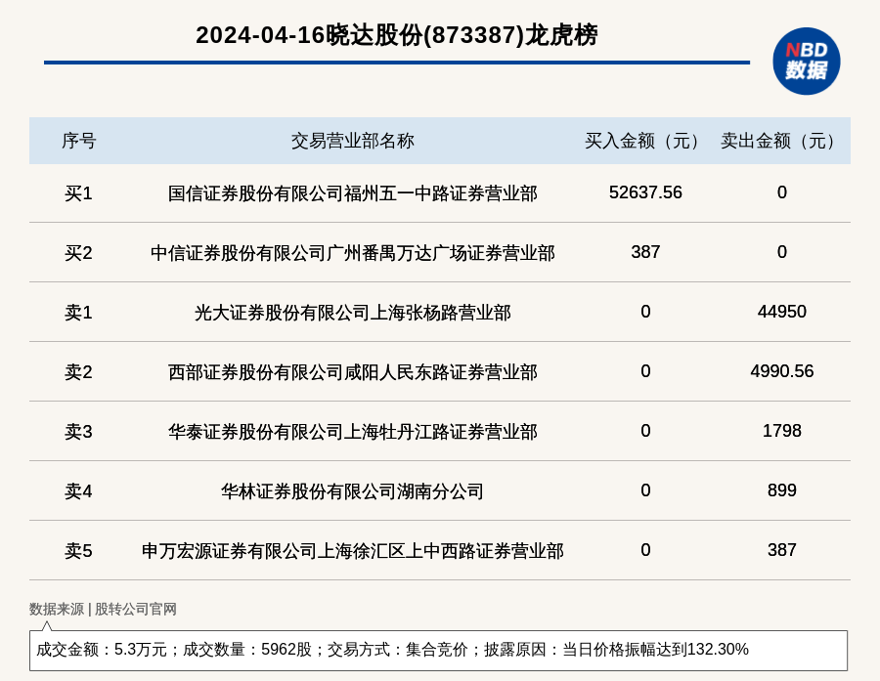Click the buy amount 0 in row 卖3

(645, 430)
